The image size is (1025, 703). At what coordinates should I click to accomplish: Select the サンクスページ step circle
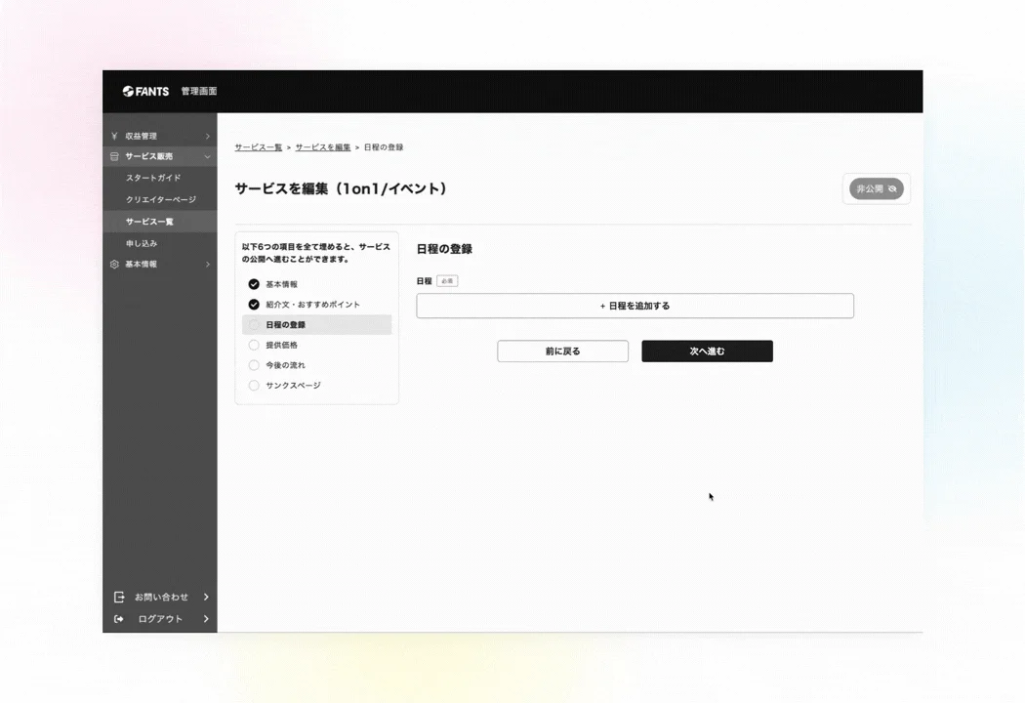[253, 385]
